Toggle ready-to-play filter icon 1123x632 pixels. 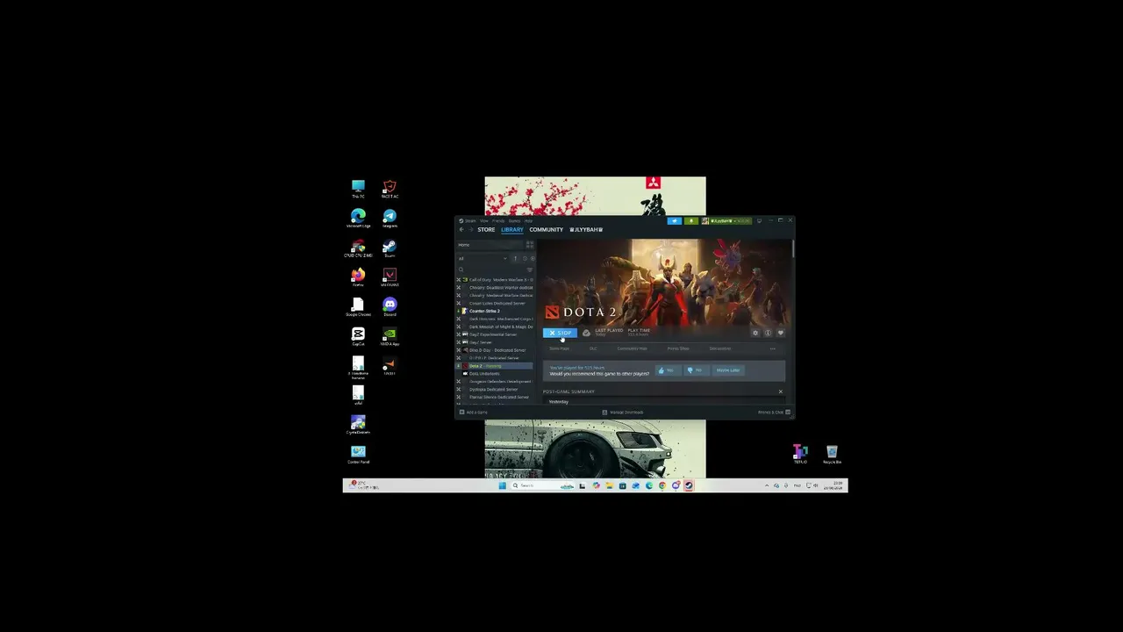click(532, 258)
